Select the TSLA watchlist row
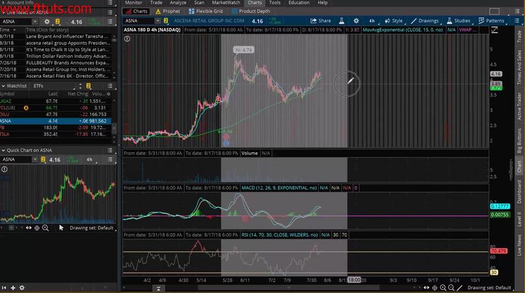This screenshot has width=525, height=293. coord(56,134)
